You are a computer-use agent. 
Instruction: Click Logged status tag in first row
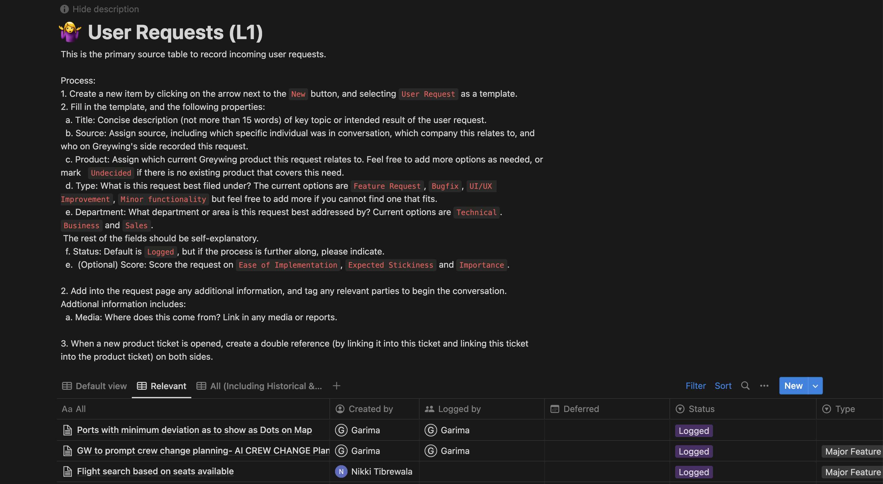click(x=694, y=430)
